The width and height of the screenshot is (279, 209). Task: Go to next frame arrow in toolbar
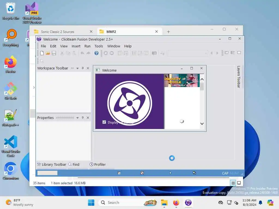click(x=217, y=53)
